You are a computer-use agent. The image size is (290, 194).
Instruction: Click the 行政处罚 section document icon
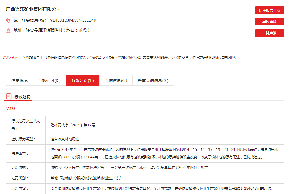(9, 96)
